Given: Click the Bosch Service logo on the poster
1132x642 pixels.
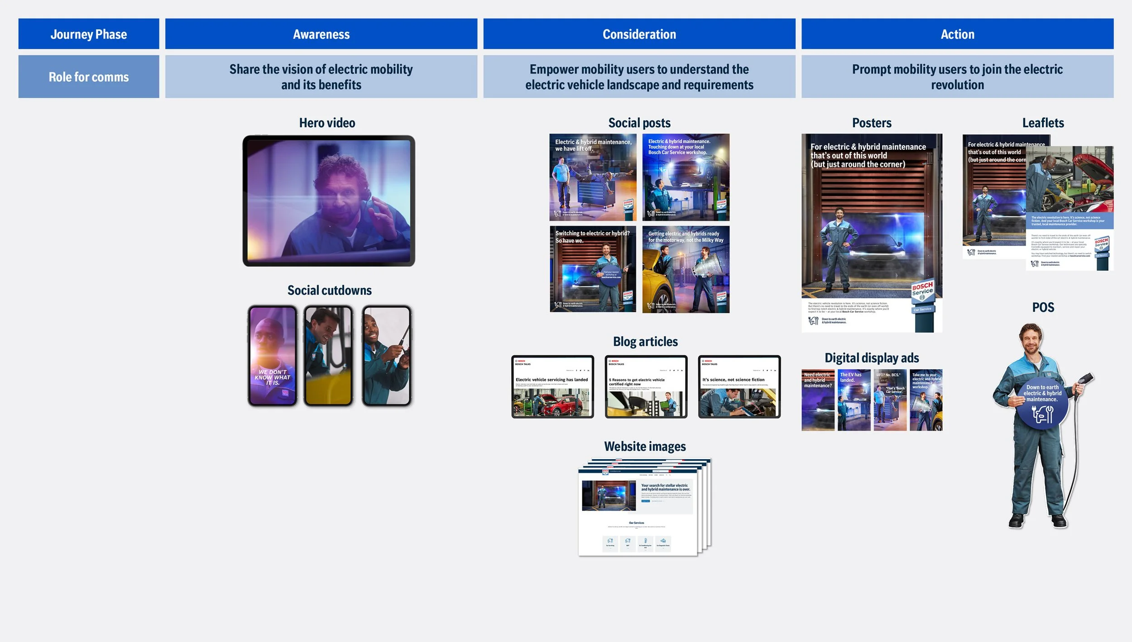Looking at the screenshot, I should (923, 290).
